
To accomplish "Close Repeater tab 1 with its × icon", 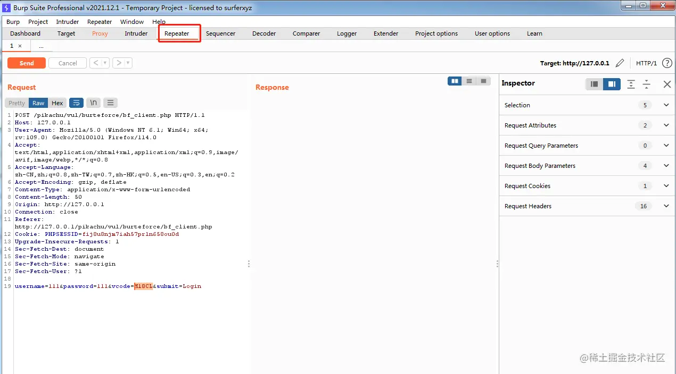I will click(x=20, y=46).
